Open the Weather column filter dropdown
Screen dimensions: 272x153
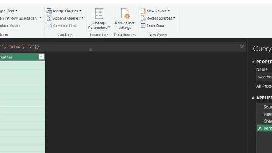click(41, 57)
